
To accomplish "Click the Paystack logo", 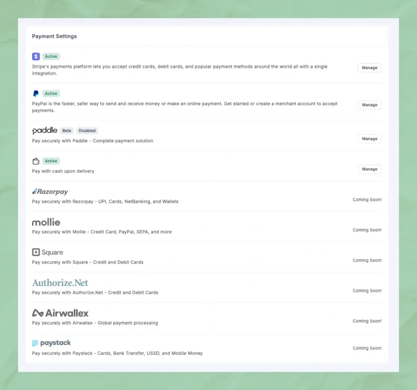I will tap(51, 343).
